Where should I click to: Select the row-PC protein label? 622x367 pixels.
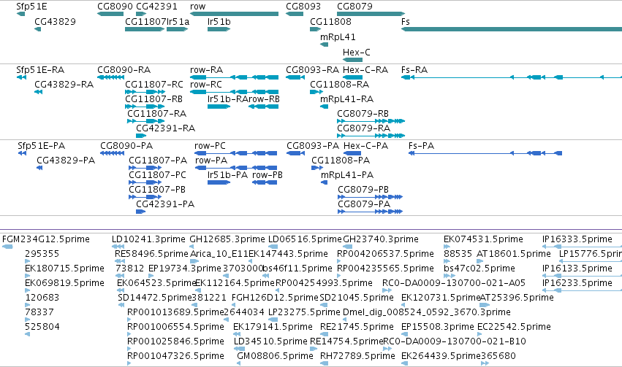point(210,146)
